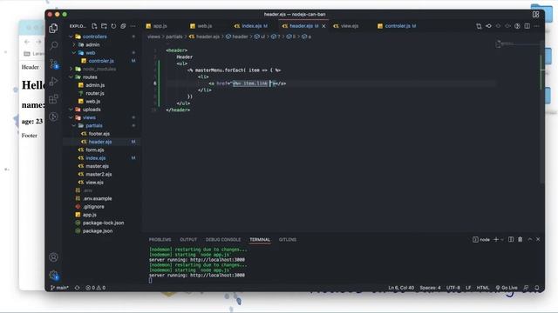
Task: Create a new file in Explorer toolbar
Action: (94, 26)
